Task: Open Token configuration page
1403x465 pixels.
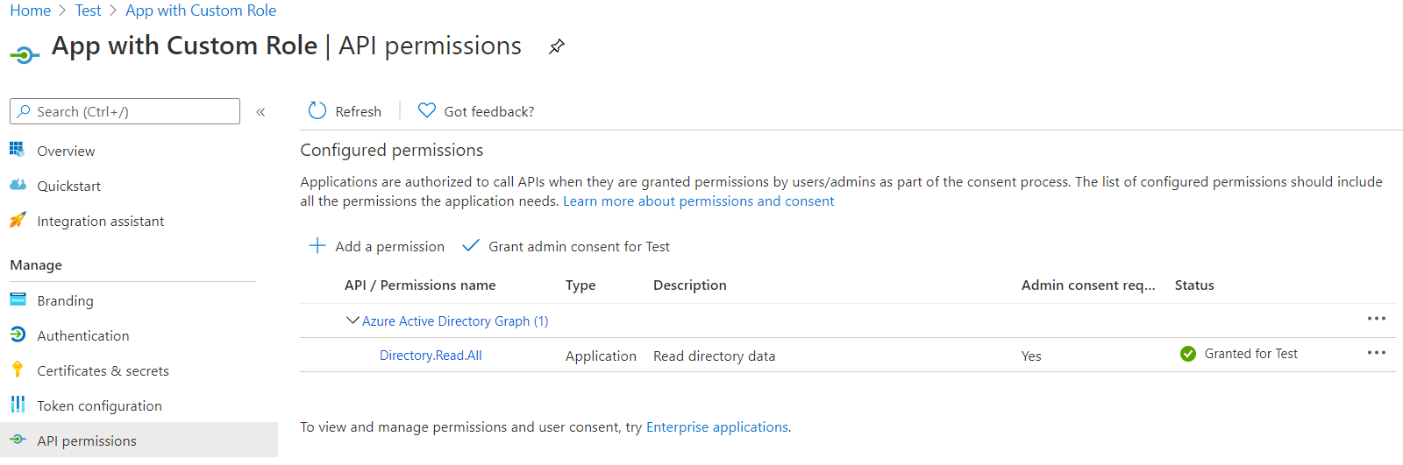Action: point(99,406)
